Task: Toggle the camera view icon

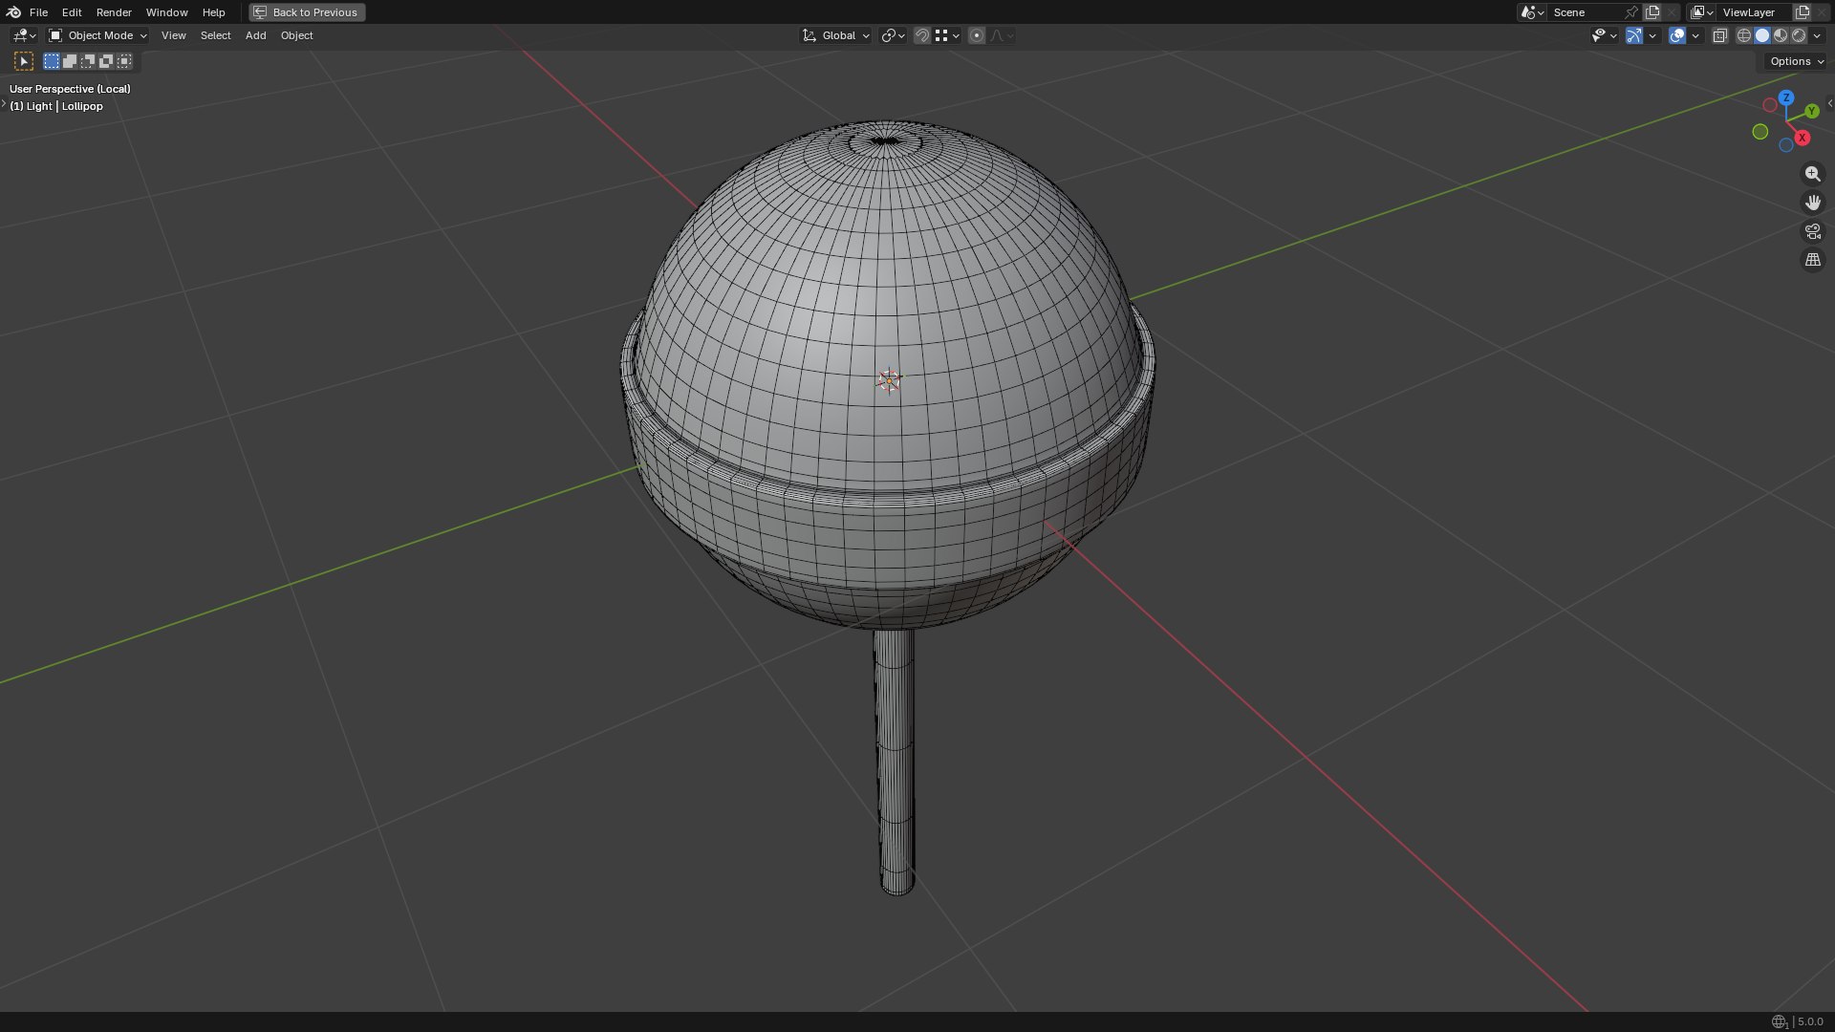Action: tap(1813, 231)
